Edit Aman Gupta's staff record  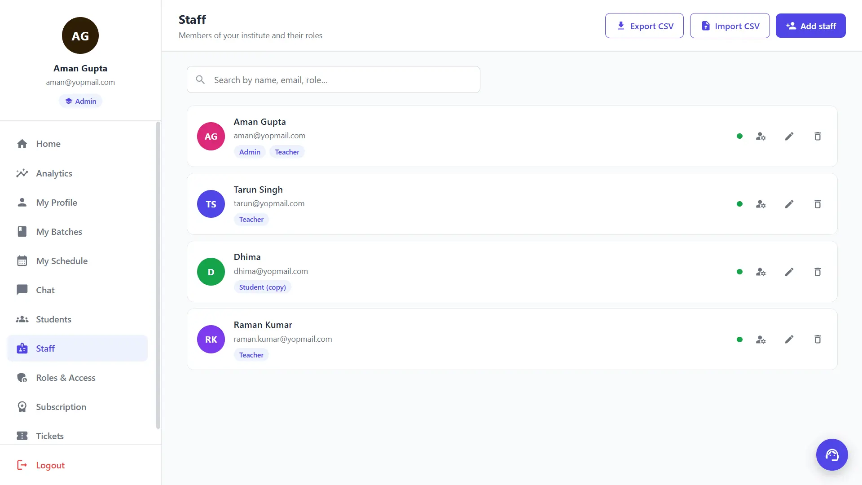pos(789,137)
